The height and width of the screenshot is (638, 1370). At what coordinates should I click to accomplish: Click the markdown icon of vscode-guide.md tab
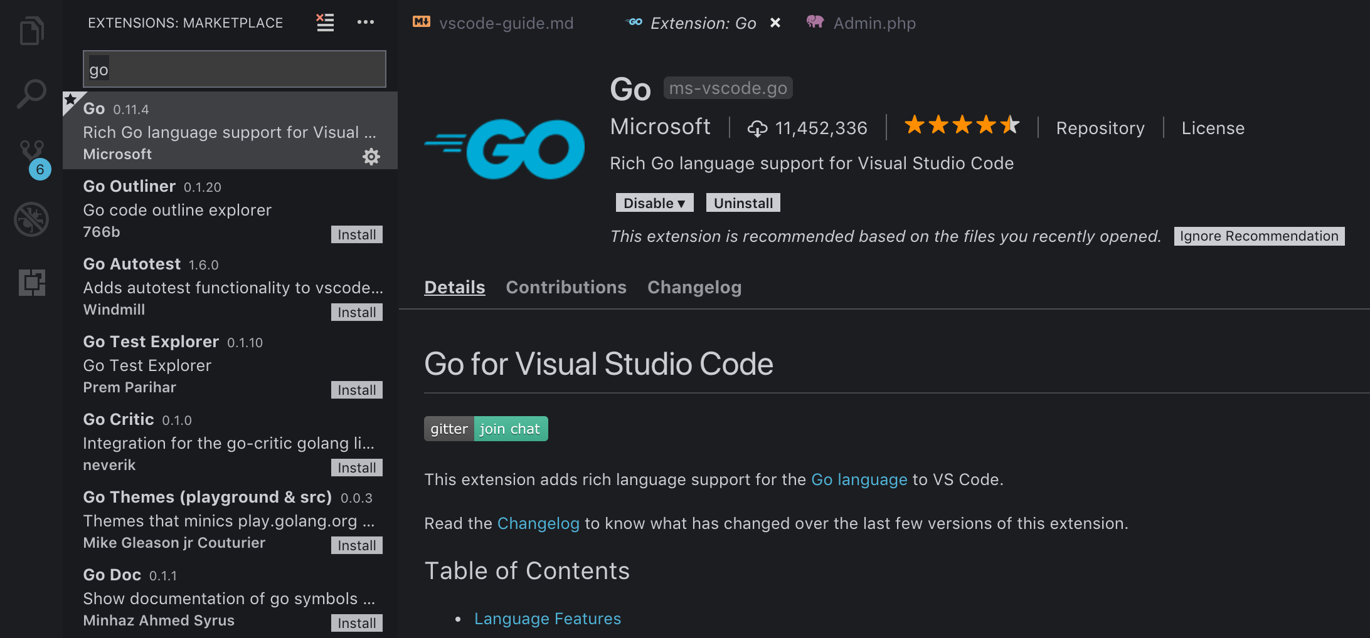pos(422,22)
